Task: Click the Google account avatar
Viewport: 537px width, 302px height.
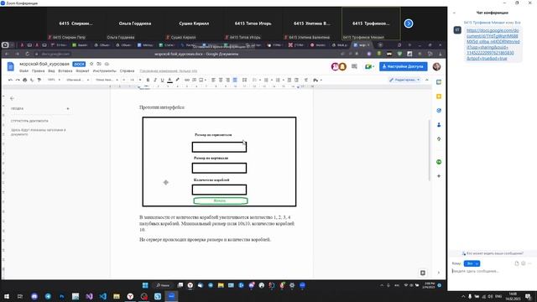Action: click(x=436, y=66)
